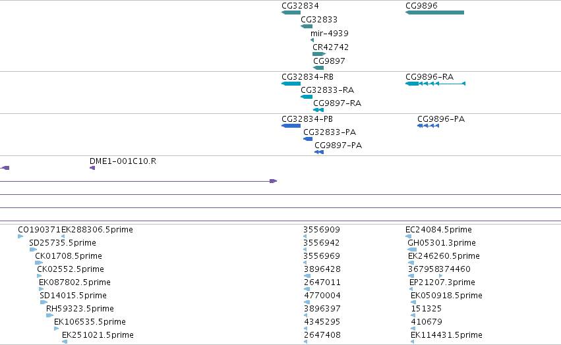Click the 3556969 feature label
561x345 pixels.
click(x=321, y=256)
